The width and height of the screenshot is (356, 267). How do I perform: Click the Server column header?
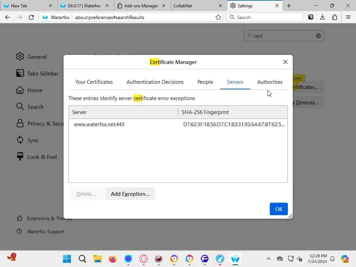tap(123, 112)
